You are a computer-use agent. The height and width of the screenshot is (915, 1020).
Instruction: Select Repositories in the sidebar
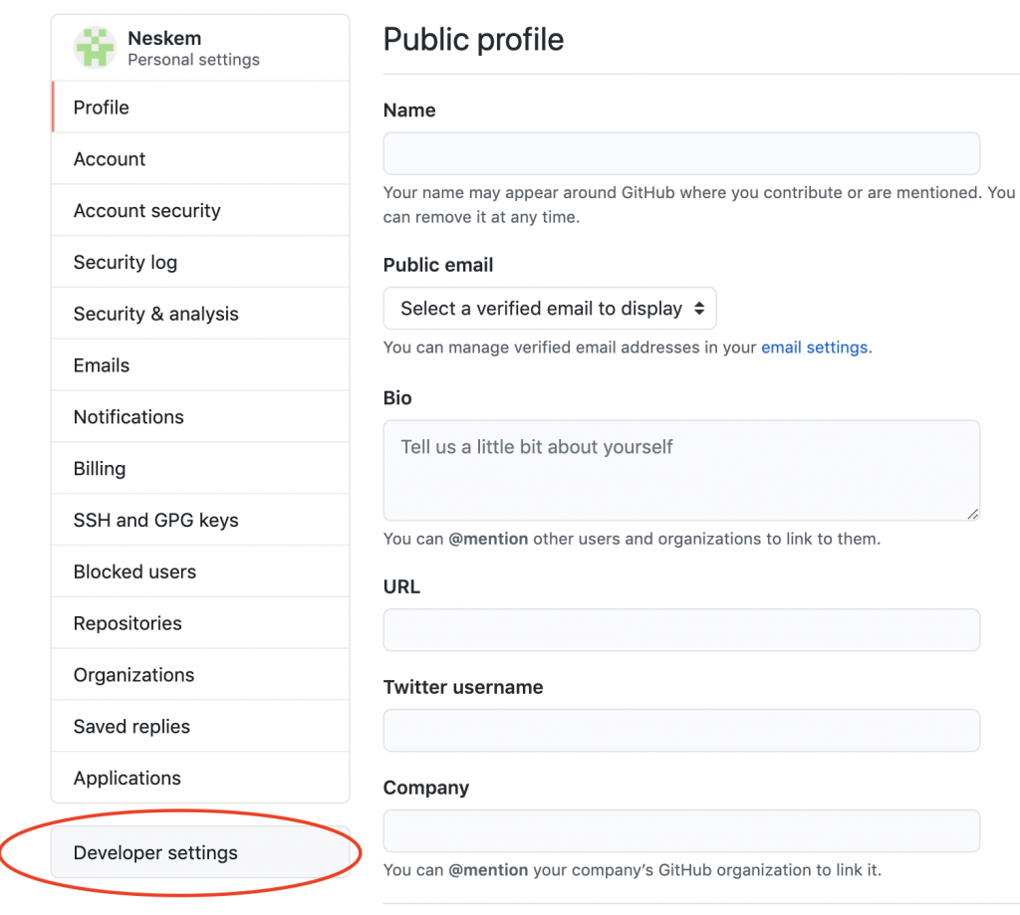pyautogui.click(x=127, y=624)
